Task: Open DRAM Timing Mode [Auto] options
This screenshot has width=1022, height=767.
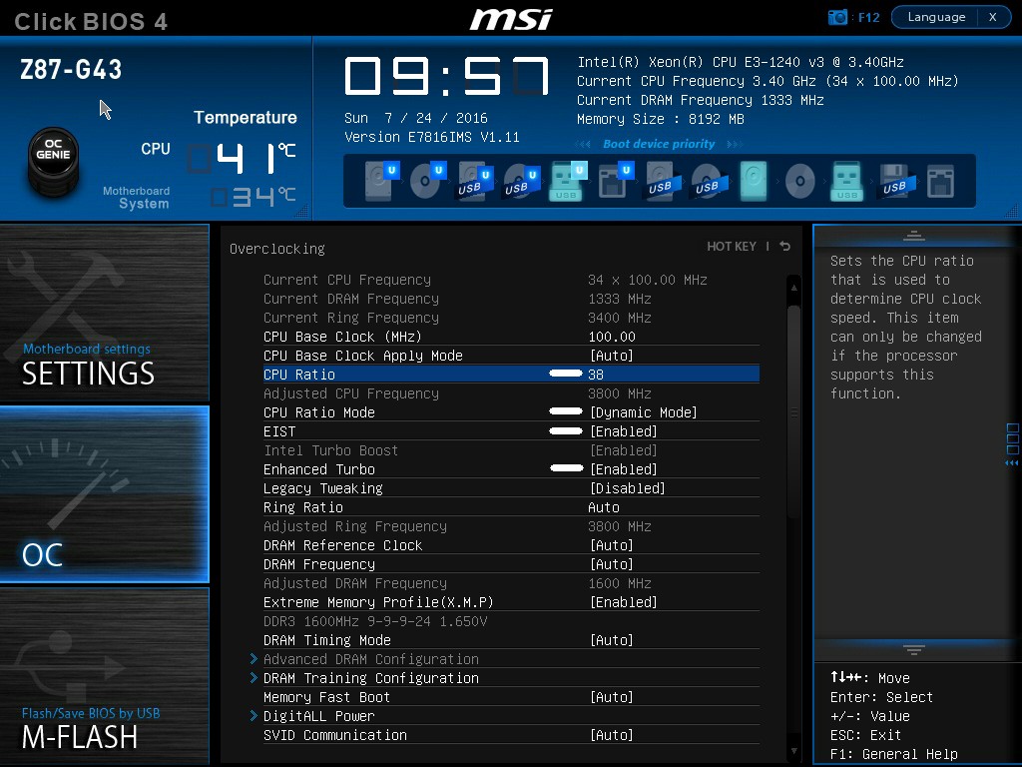Action: (612, 640)
